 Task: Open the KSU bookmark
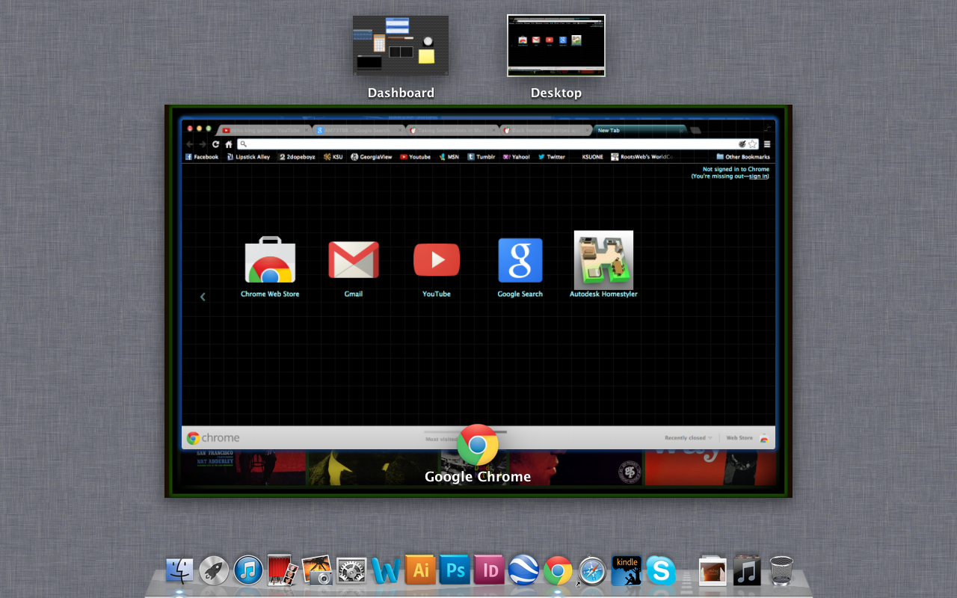[x=333, y=157]
